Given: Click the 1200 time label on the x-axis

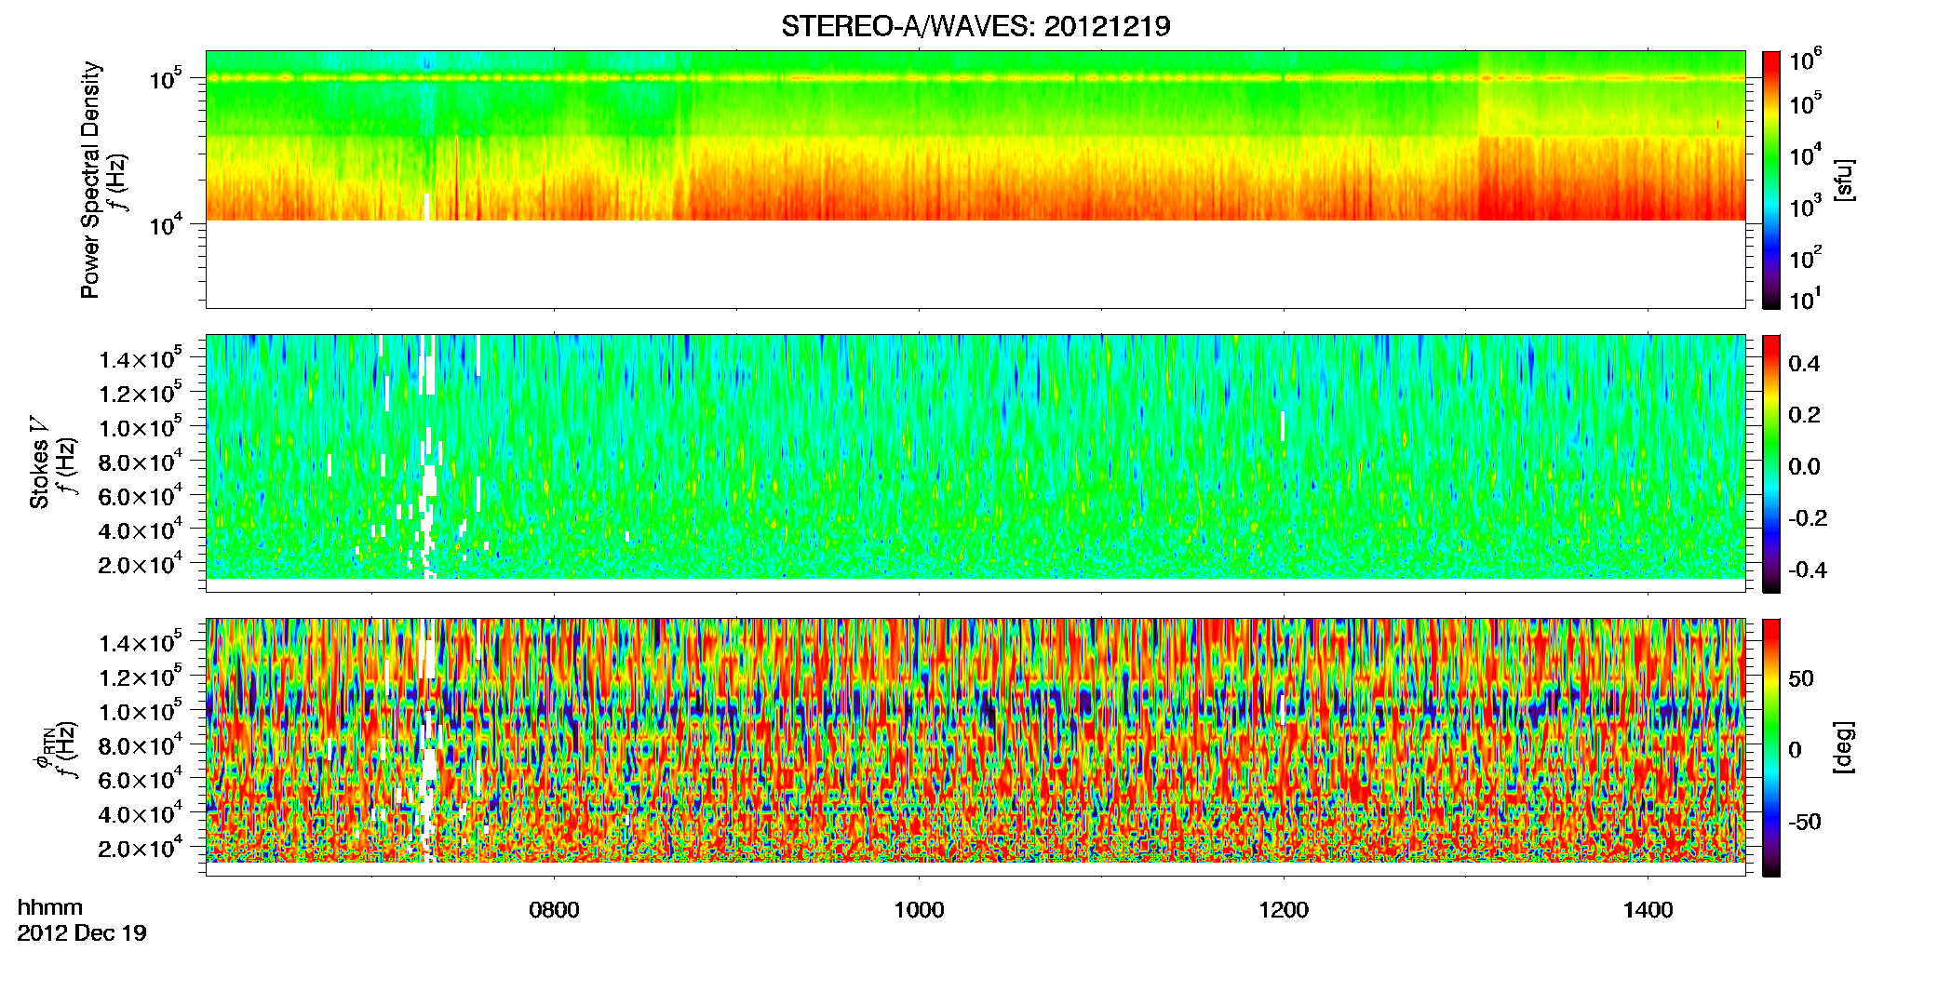Looking at the screenshot, I should [x=1284, y=910].
